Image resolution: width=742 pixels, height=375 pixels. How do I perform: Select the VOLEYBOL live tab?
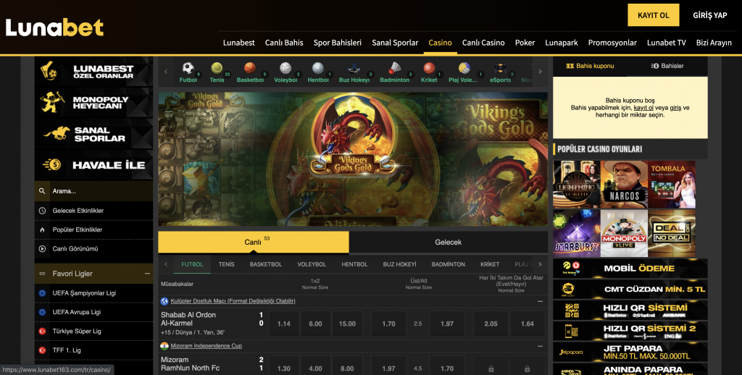[x=312, y=264]
